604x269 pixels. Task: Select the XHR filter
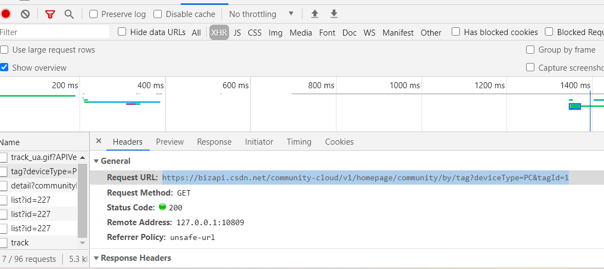click(219, 33)
